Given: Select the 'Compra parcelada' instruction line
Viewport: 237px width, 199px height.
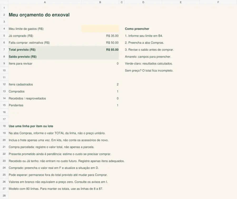Looking at the screenshot, I should (51, 147).
